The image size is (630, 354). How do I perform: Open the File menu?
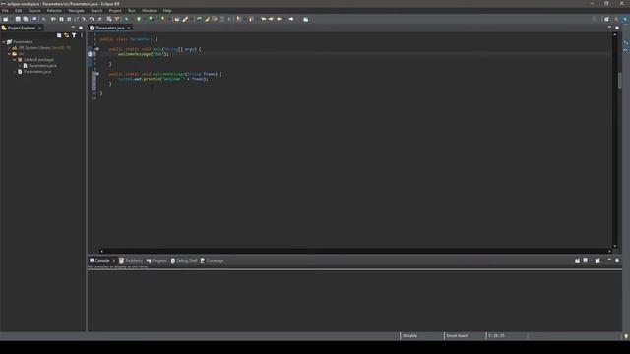pyautogui.click(x=5, y=11)
